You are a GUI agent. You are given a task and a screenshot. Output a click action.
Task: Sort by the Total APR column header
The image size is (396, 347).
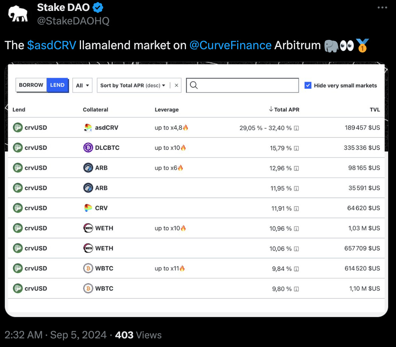click(284, 110)
